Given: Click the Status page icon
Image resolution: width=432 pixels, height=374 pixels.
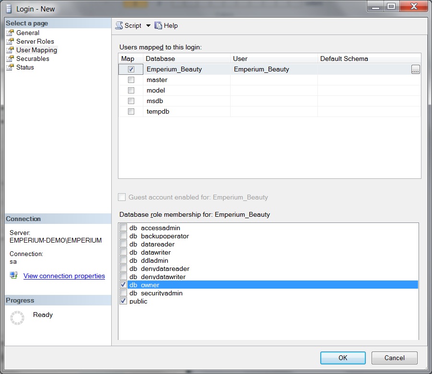Looking at the screenshot, I should click(x=10, y=68).
